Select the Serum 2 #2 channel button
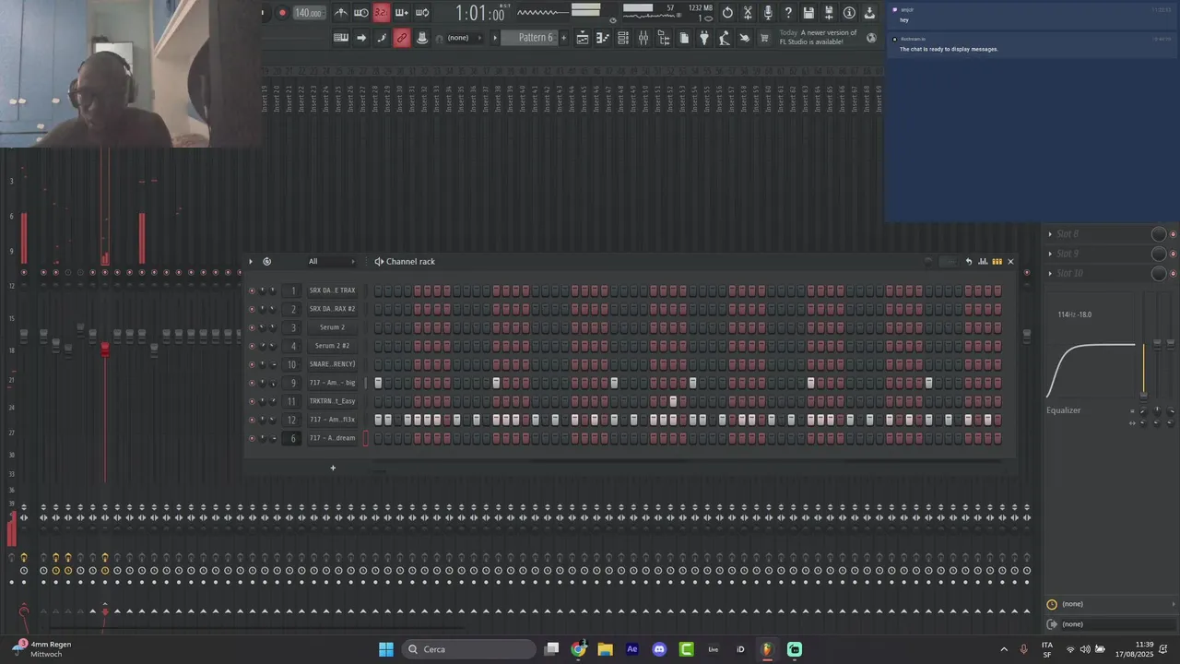This screenshot has width=1180, height=664. (332, 346)
